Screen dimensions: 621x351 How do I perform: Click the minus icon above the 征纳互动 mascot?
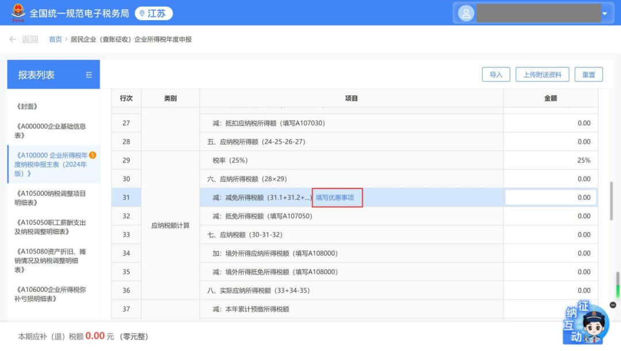click(613, 305)
